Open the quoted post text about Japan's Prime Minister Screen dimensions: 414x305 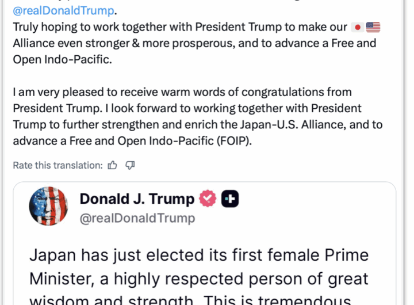click(x=199, y=276)
